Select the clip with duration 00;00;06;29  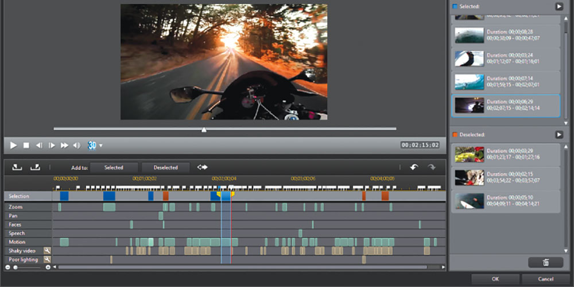506,105
